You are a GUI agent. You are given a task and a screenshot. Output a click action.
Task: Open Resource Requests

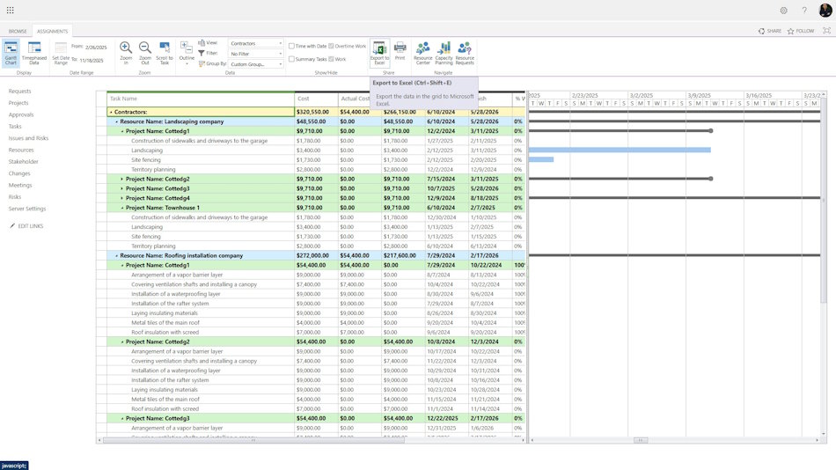(465, 54)
